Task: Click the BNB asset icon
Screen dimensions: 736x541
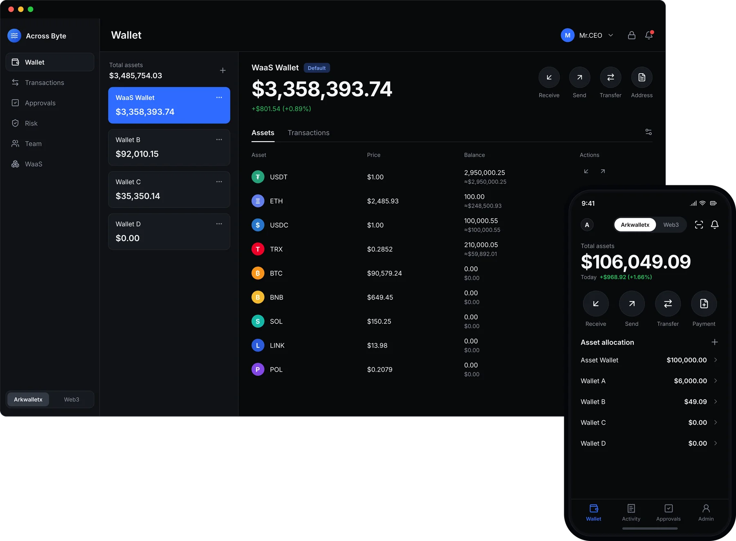Action: click(x=258, y=297)
